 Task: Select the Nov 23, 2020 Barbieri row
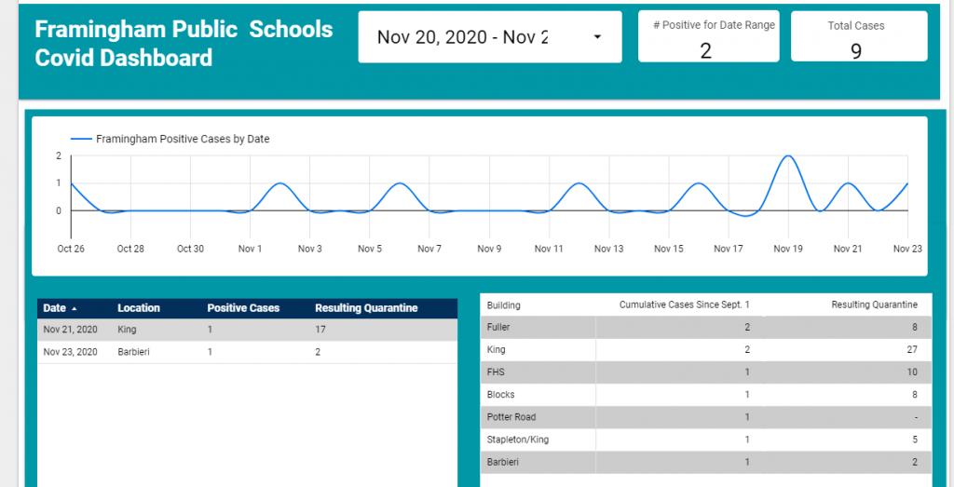[x=247, y=352]
